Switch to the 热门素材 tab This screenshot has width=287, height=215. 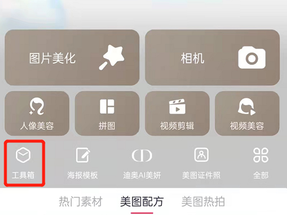click(x=80, y=201)
